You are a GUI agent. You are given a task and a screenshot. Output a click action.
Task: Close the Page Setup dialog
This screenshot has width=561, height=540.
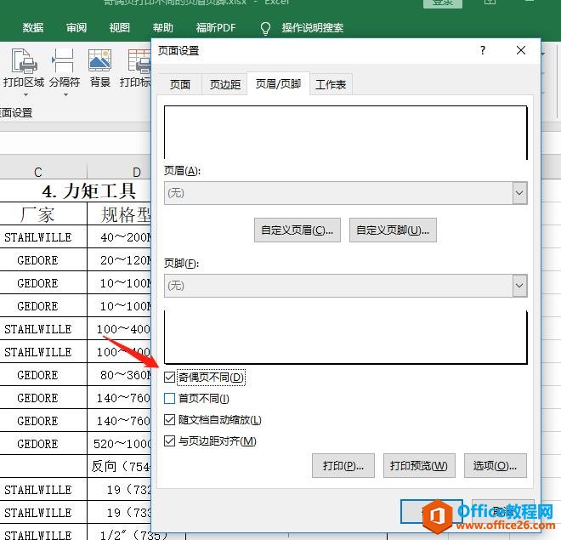(521, 50)
